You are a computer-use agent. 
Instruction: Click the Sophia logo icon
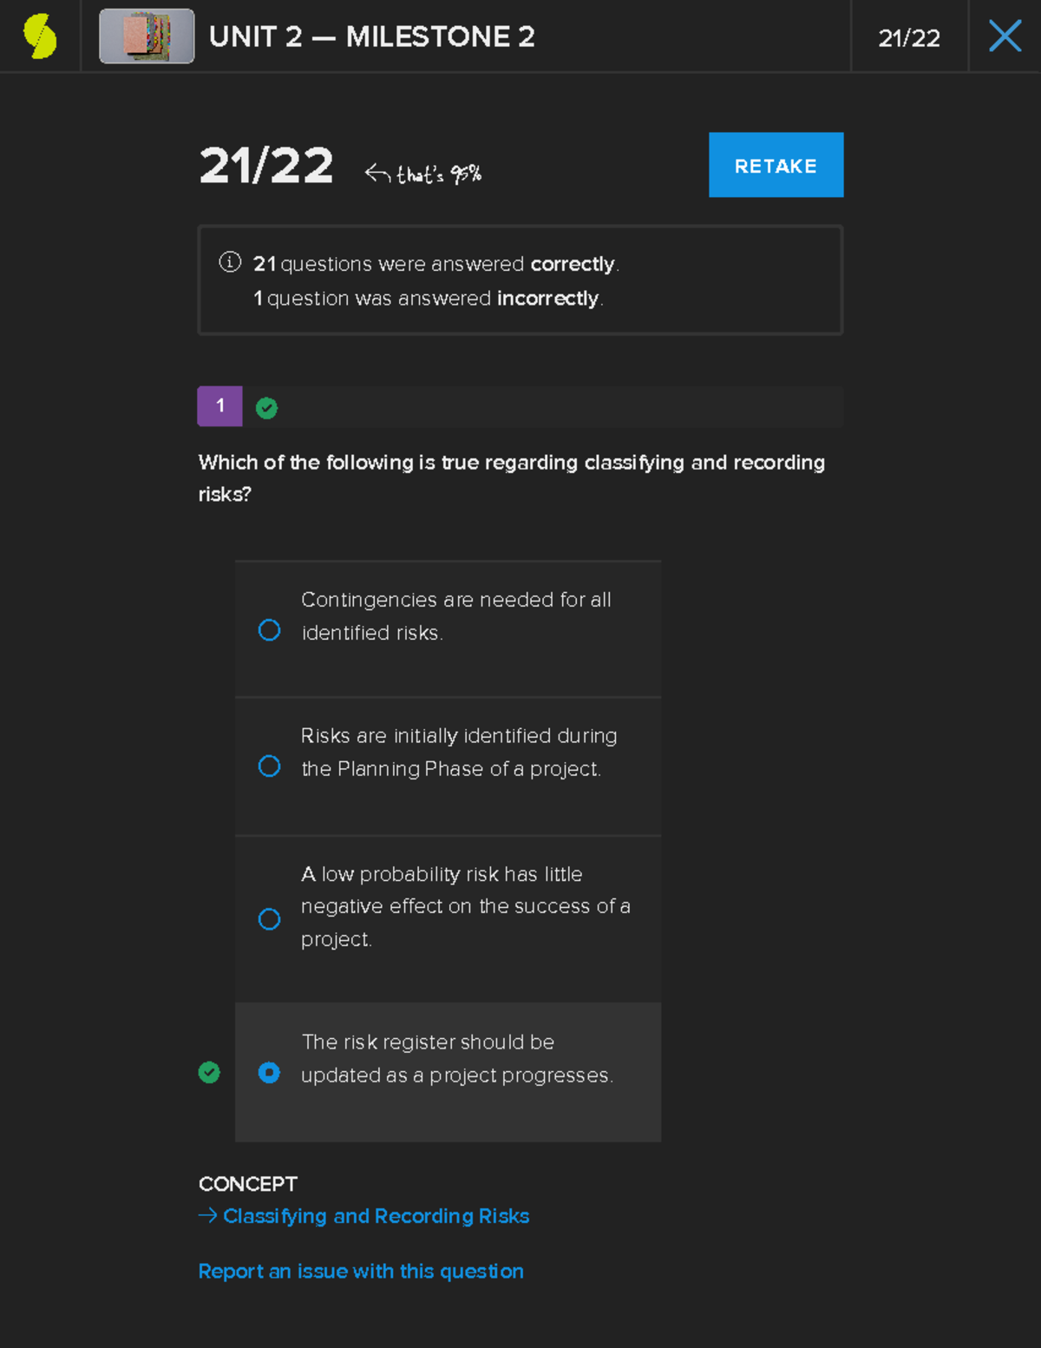[x=38, y=36]
